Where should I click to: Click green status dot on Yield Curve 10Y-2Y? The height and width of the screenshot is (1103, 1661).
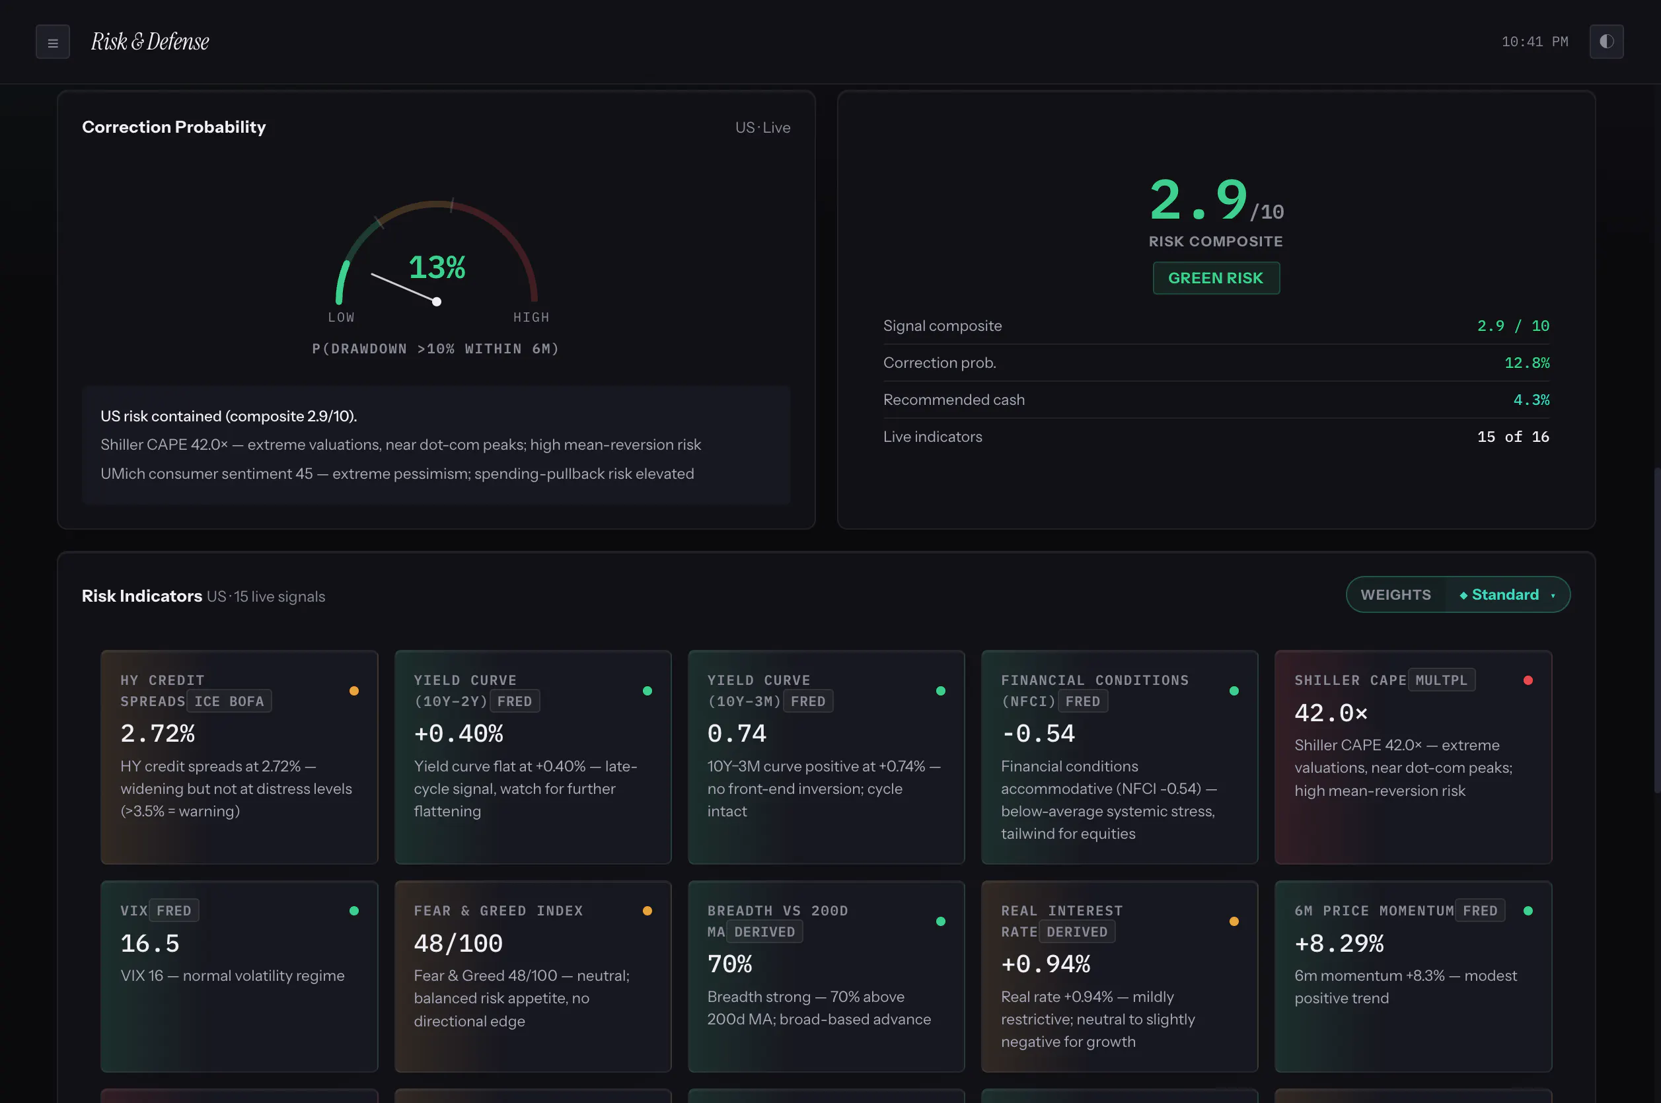647,691
